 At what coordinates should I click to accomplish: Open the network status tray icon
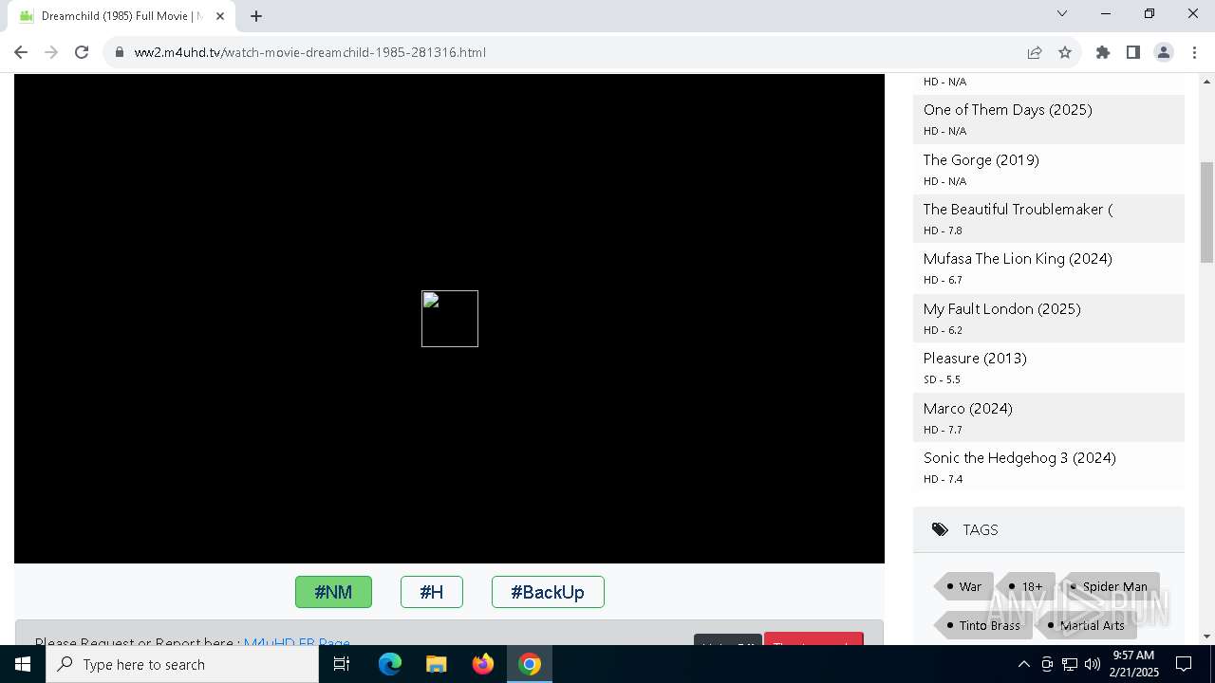pos(1070,664)
